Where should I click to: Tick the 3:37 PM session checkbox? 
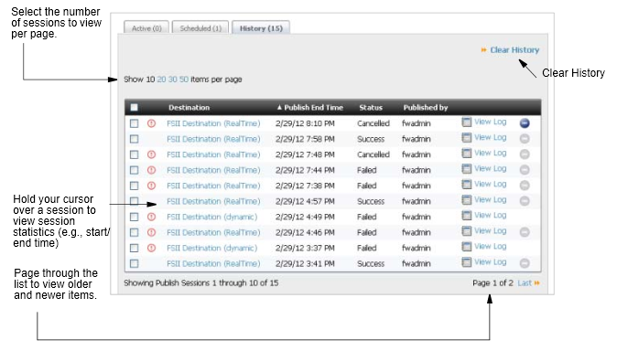point(135,248)
